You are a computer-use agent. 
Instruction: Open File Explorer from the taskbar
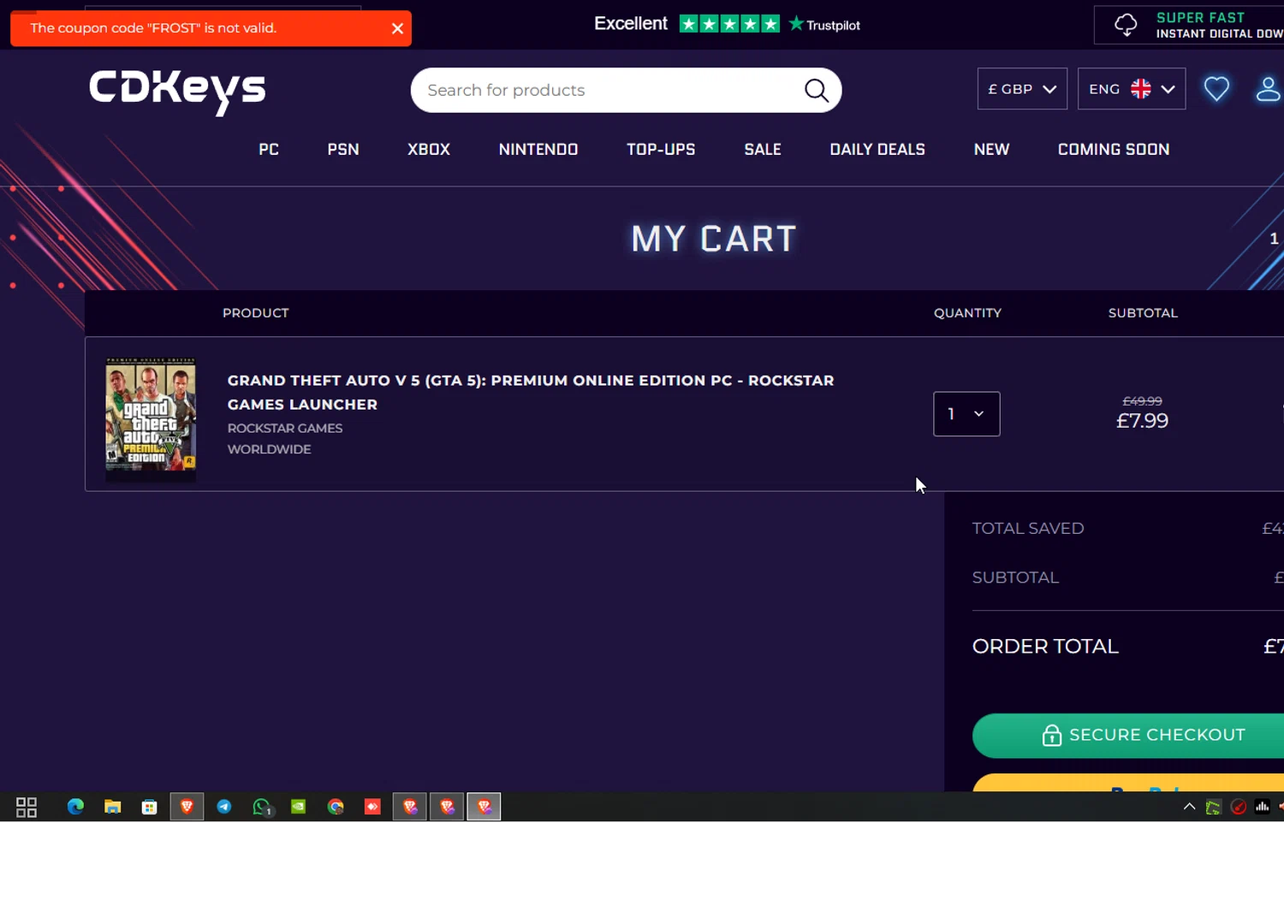[x=112, y=807]
